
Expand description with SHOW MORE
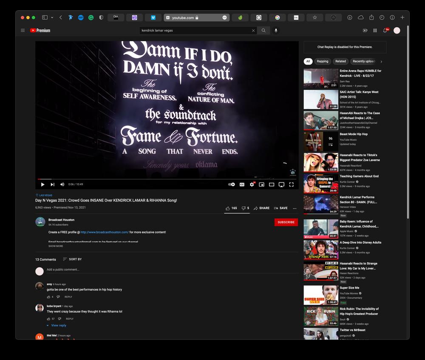pyautogui.click(x=56, y=246)
